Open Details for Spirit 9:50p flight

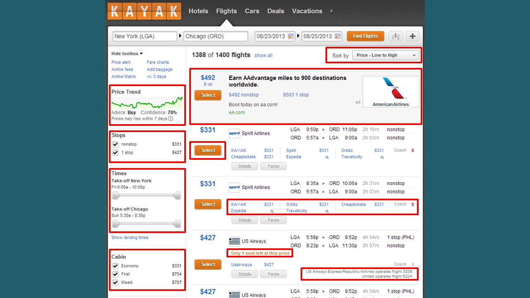point(245,166)
